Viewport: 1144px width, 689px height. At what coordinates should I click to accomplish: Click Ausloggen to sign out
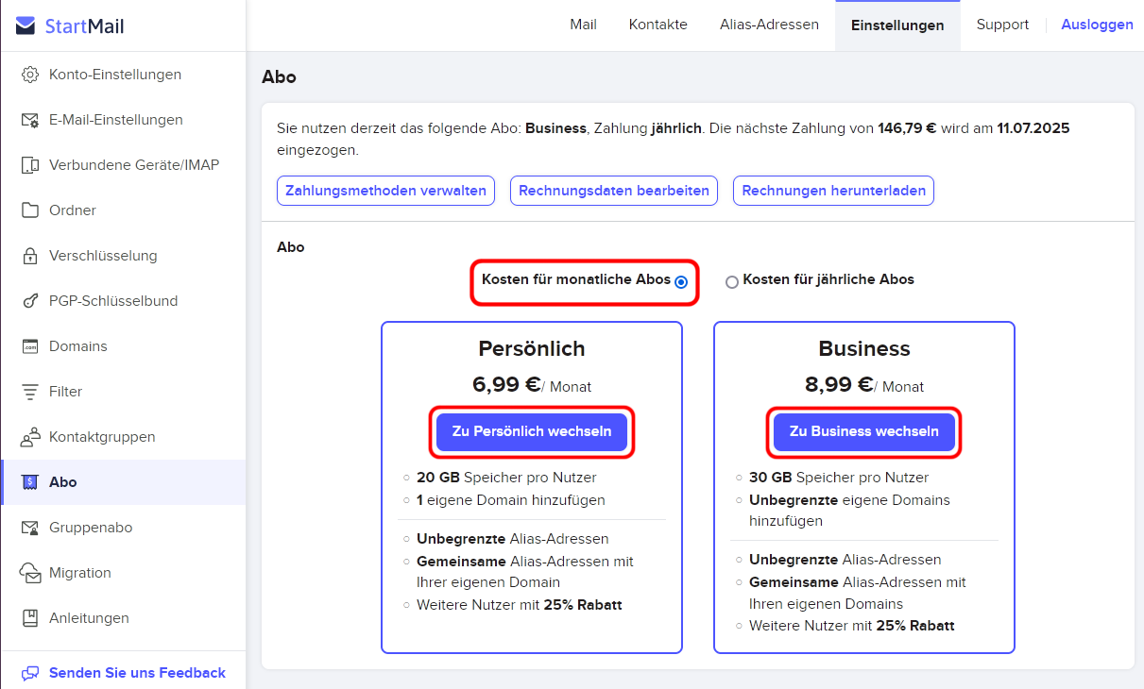pyautogui.click(x=1097, y=25)
